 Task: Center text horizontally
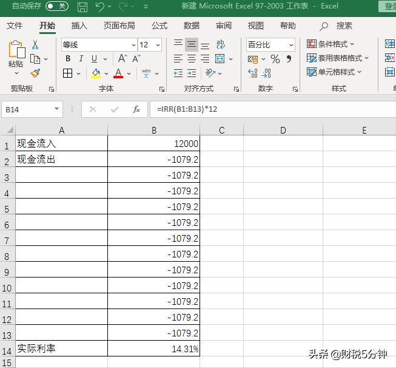(192, 59)
